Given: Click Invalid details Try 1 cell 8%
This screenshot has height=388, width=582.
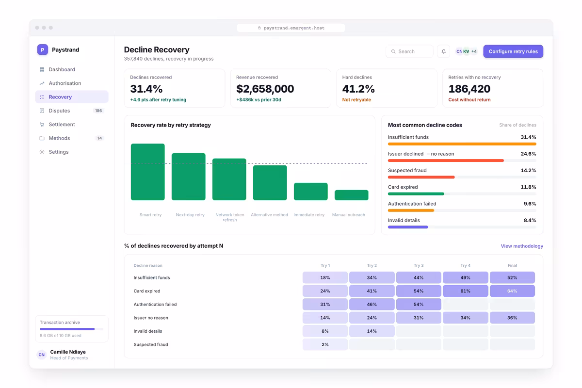Looking at the screenshot, I should point(325,331).
